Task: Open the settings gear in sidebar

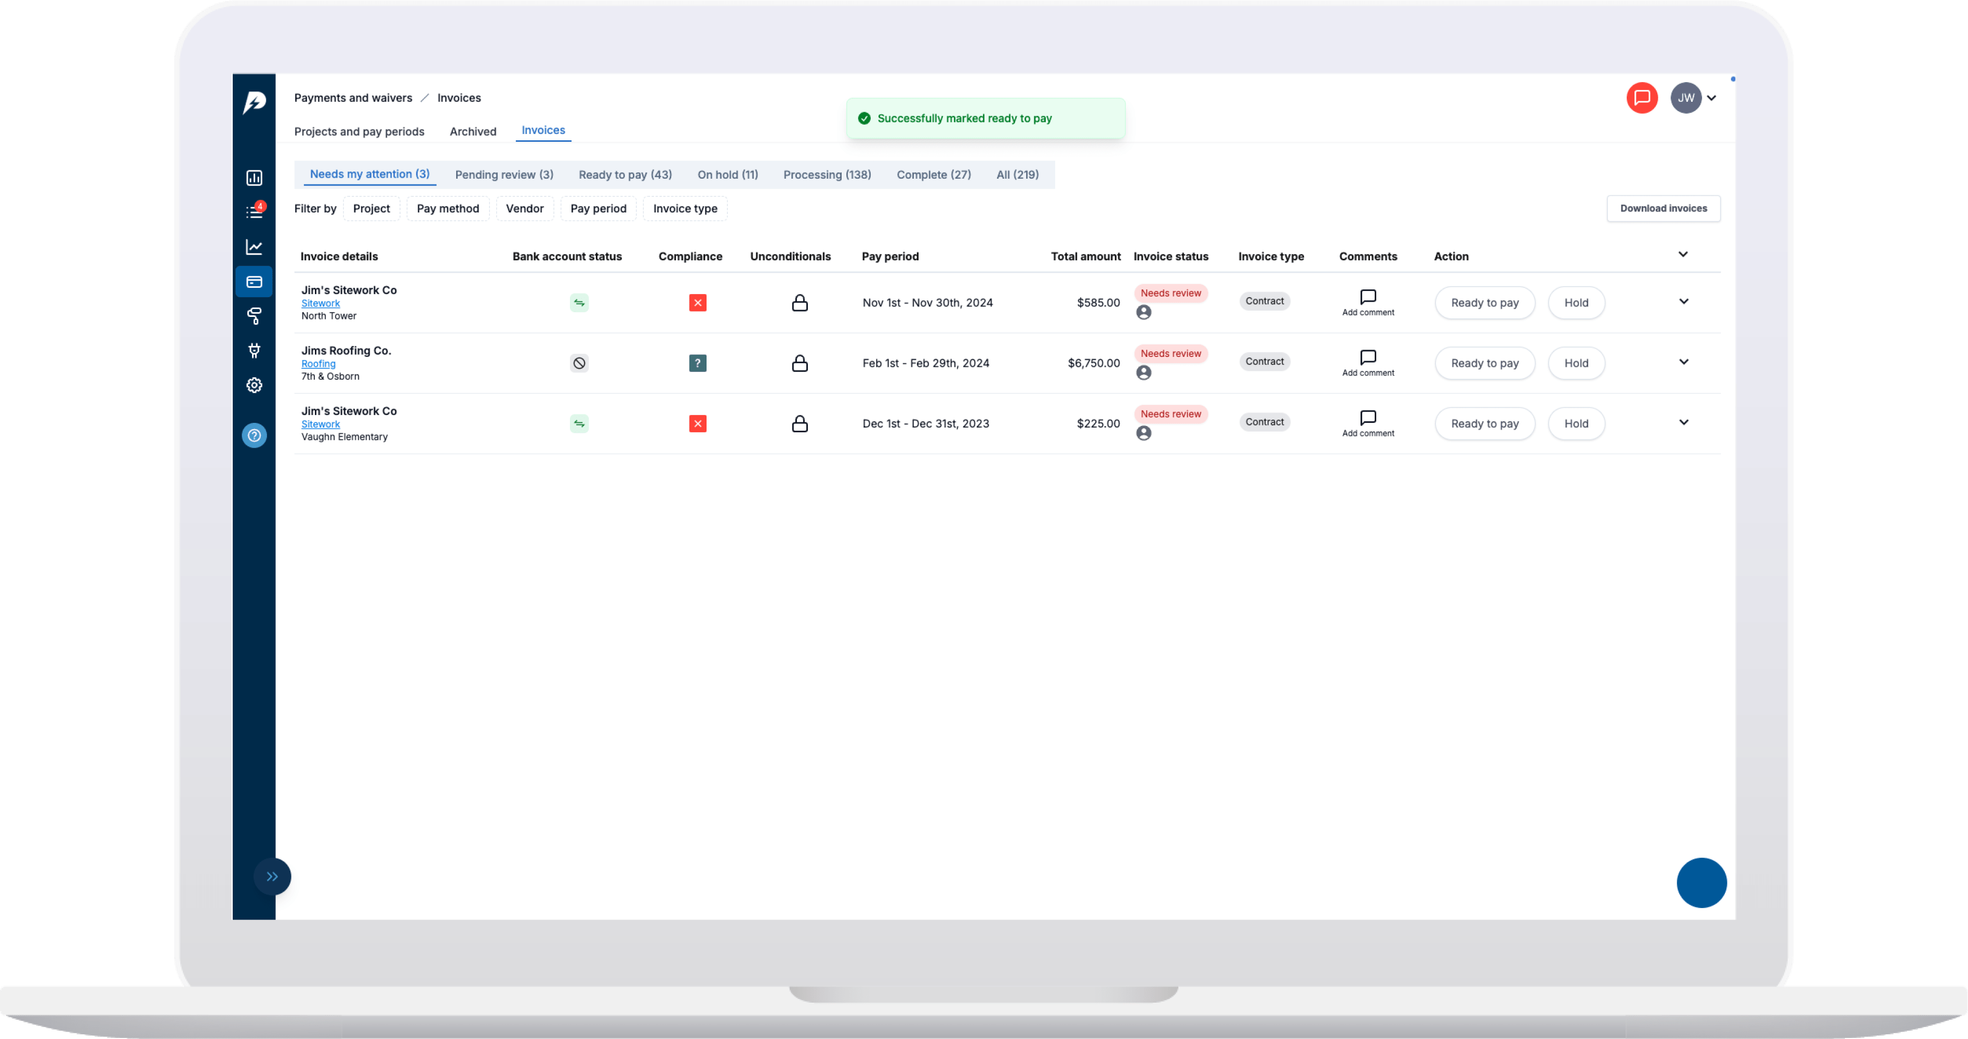Action: (255, 385)
